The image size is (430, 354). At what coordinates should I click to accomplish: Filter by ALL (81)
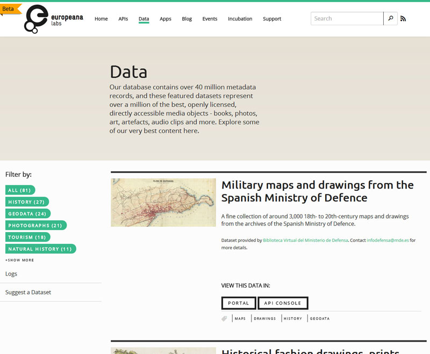20,190
